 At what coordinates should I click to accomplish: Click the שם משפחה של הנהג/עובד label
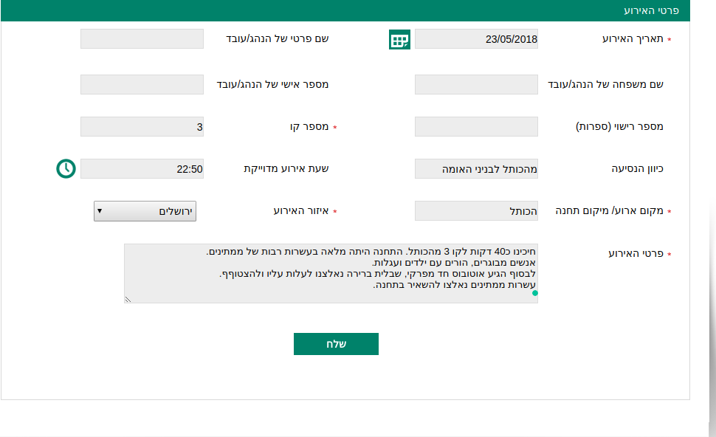[605, 84]
